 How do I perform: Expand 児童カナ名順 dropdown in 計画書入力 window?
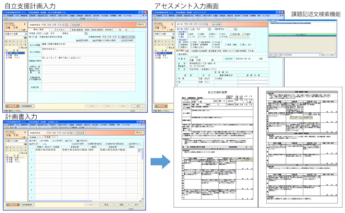click(x=25, y=141)
